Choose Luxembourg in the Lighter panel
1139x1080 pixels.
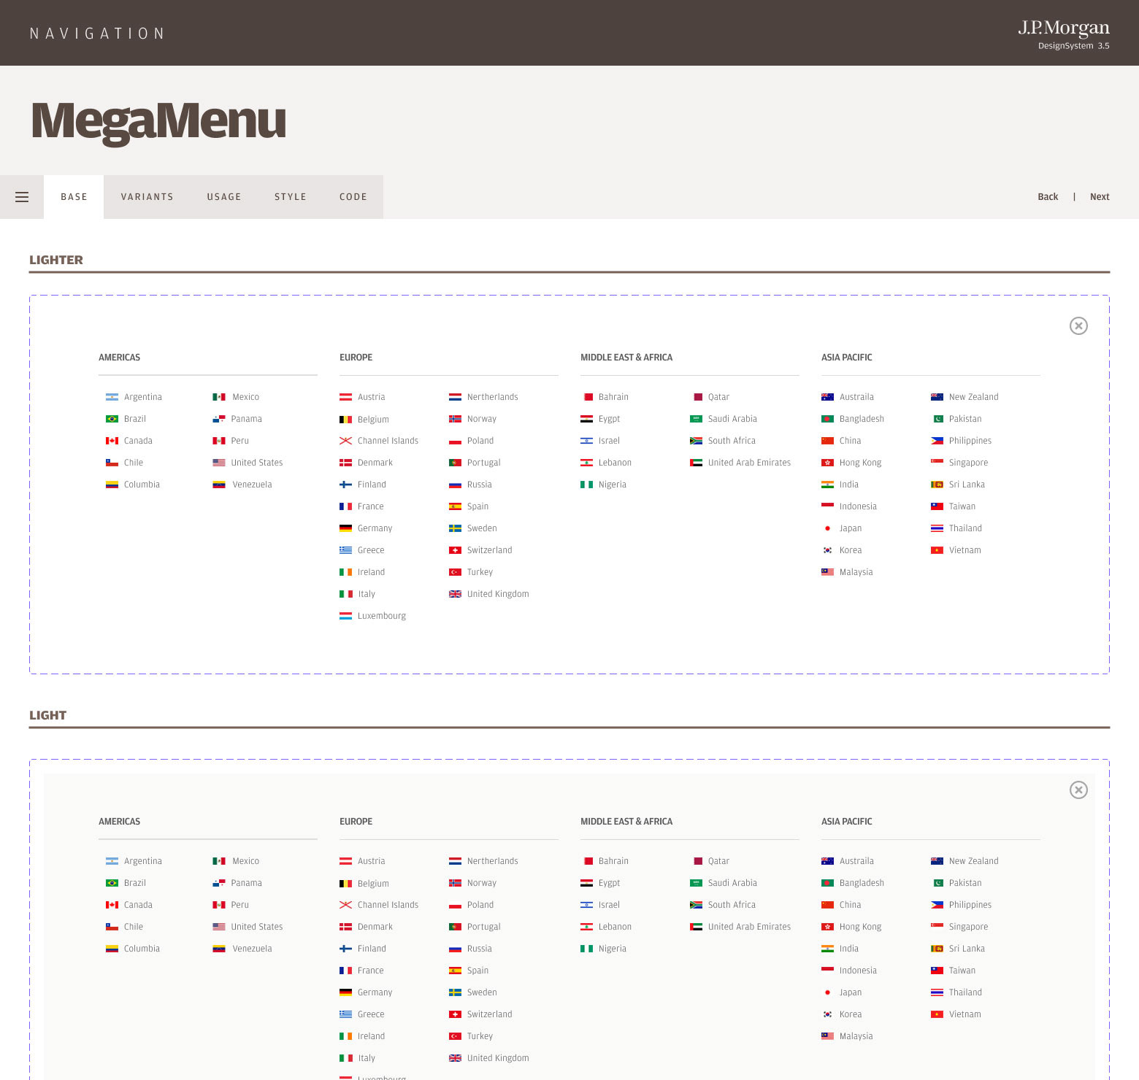click(382, 616)
